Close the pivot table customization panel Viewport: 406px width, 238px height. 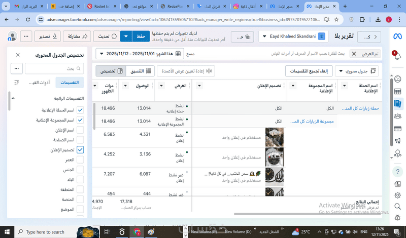click(18, 55)
